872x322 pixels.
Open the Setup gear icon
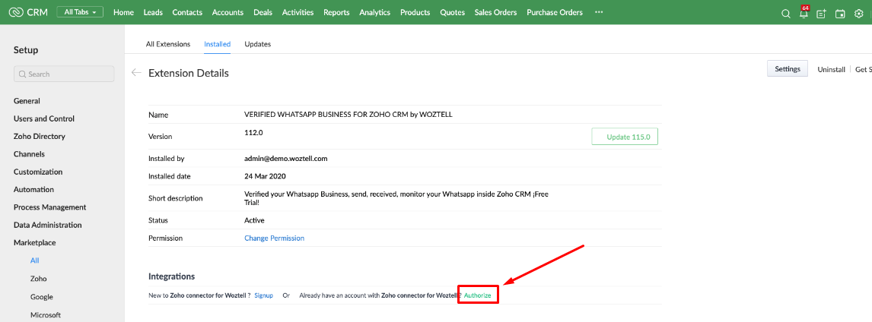tap(858, 14)
